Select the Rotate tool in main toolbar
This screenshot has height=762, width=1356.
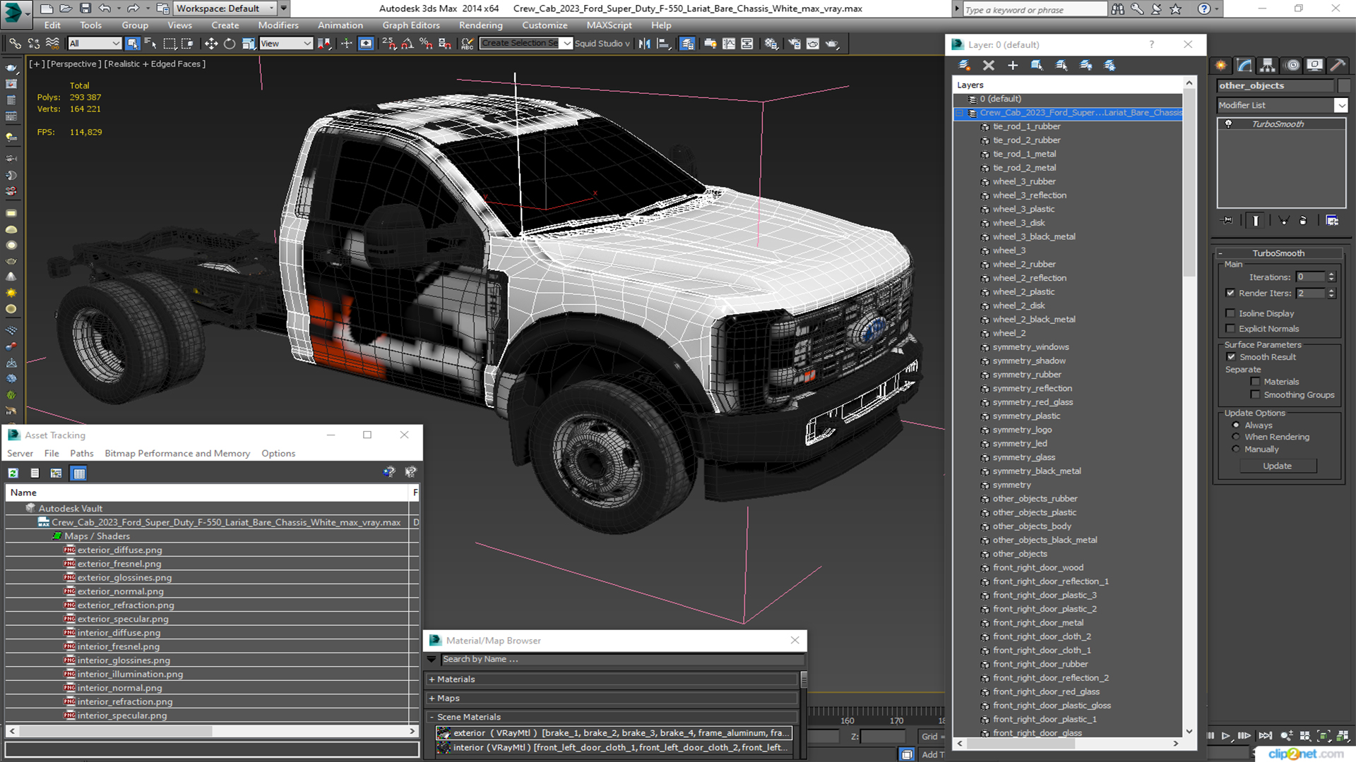(x=230, y=44)
